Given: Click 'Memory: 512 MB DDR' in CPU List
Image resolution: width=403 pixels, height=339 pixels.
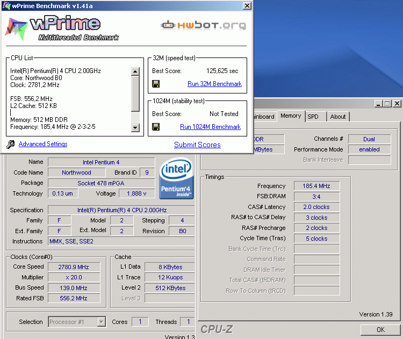Looking at the screenshot, I should click(x=39, y=120).
